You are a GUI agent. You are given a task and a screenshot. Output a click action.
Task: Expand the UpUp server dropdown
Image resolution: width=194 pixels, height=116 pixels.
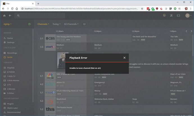(x=7, y=24)
